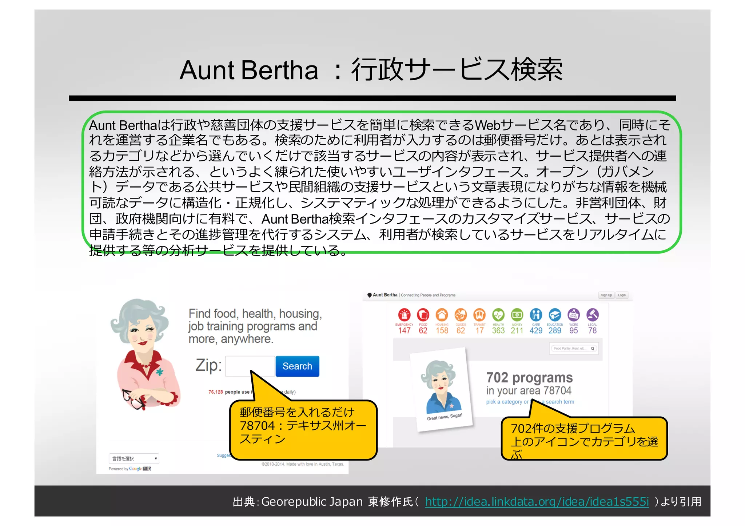Click the Aunt Bertha portrait on landing page
The image size is (745, 526).
146,354
